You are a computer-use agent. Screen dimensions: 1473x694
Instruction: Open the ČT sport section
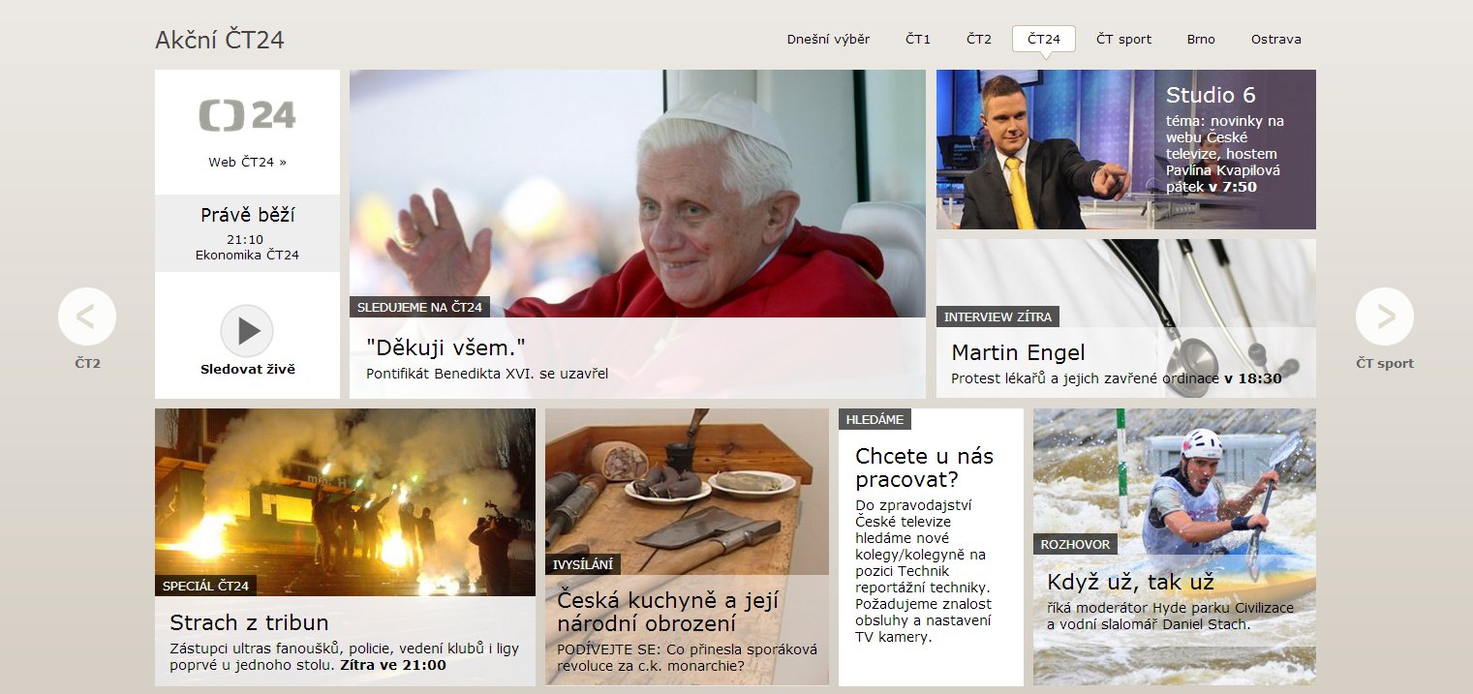pos(1123,39)
